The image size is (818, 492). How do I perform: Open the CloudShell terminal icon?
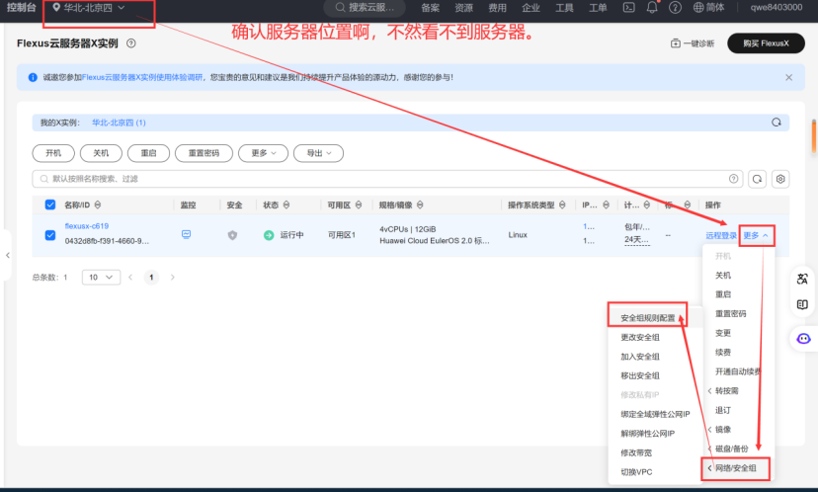pyautogui.click(x=629, y=7)
